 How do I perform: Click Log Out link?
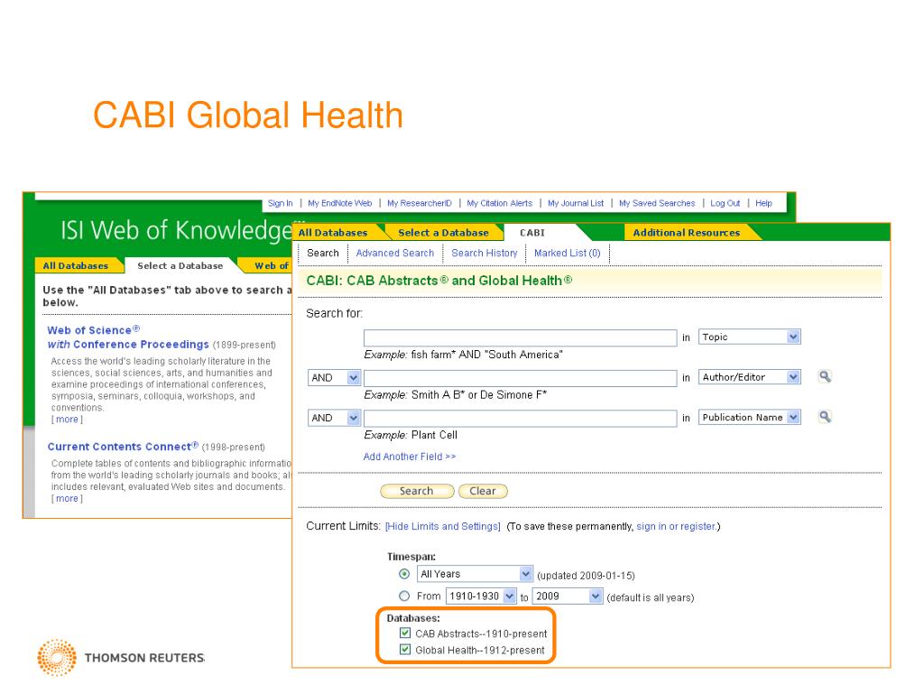click(725, 203)
